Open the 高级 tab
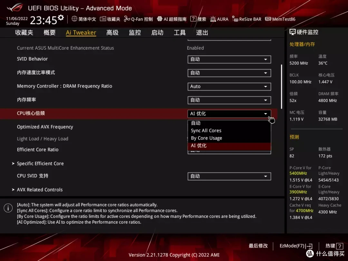Screen dimensions: 348x261 click(112, 33)
